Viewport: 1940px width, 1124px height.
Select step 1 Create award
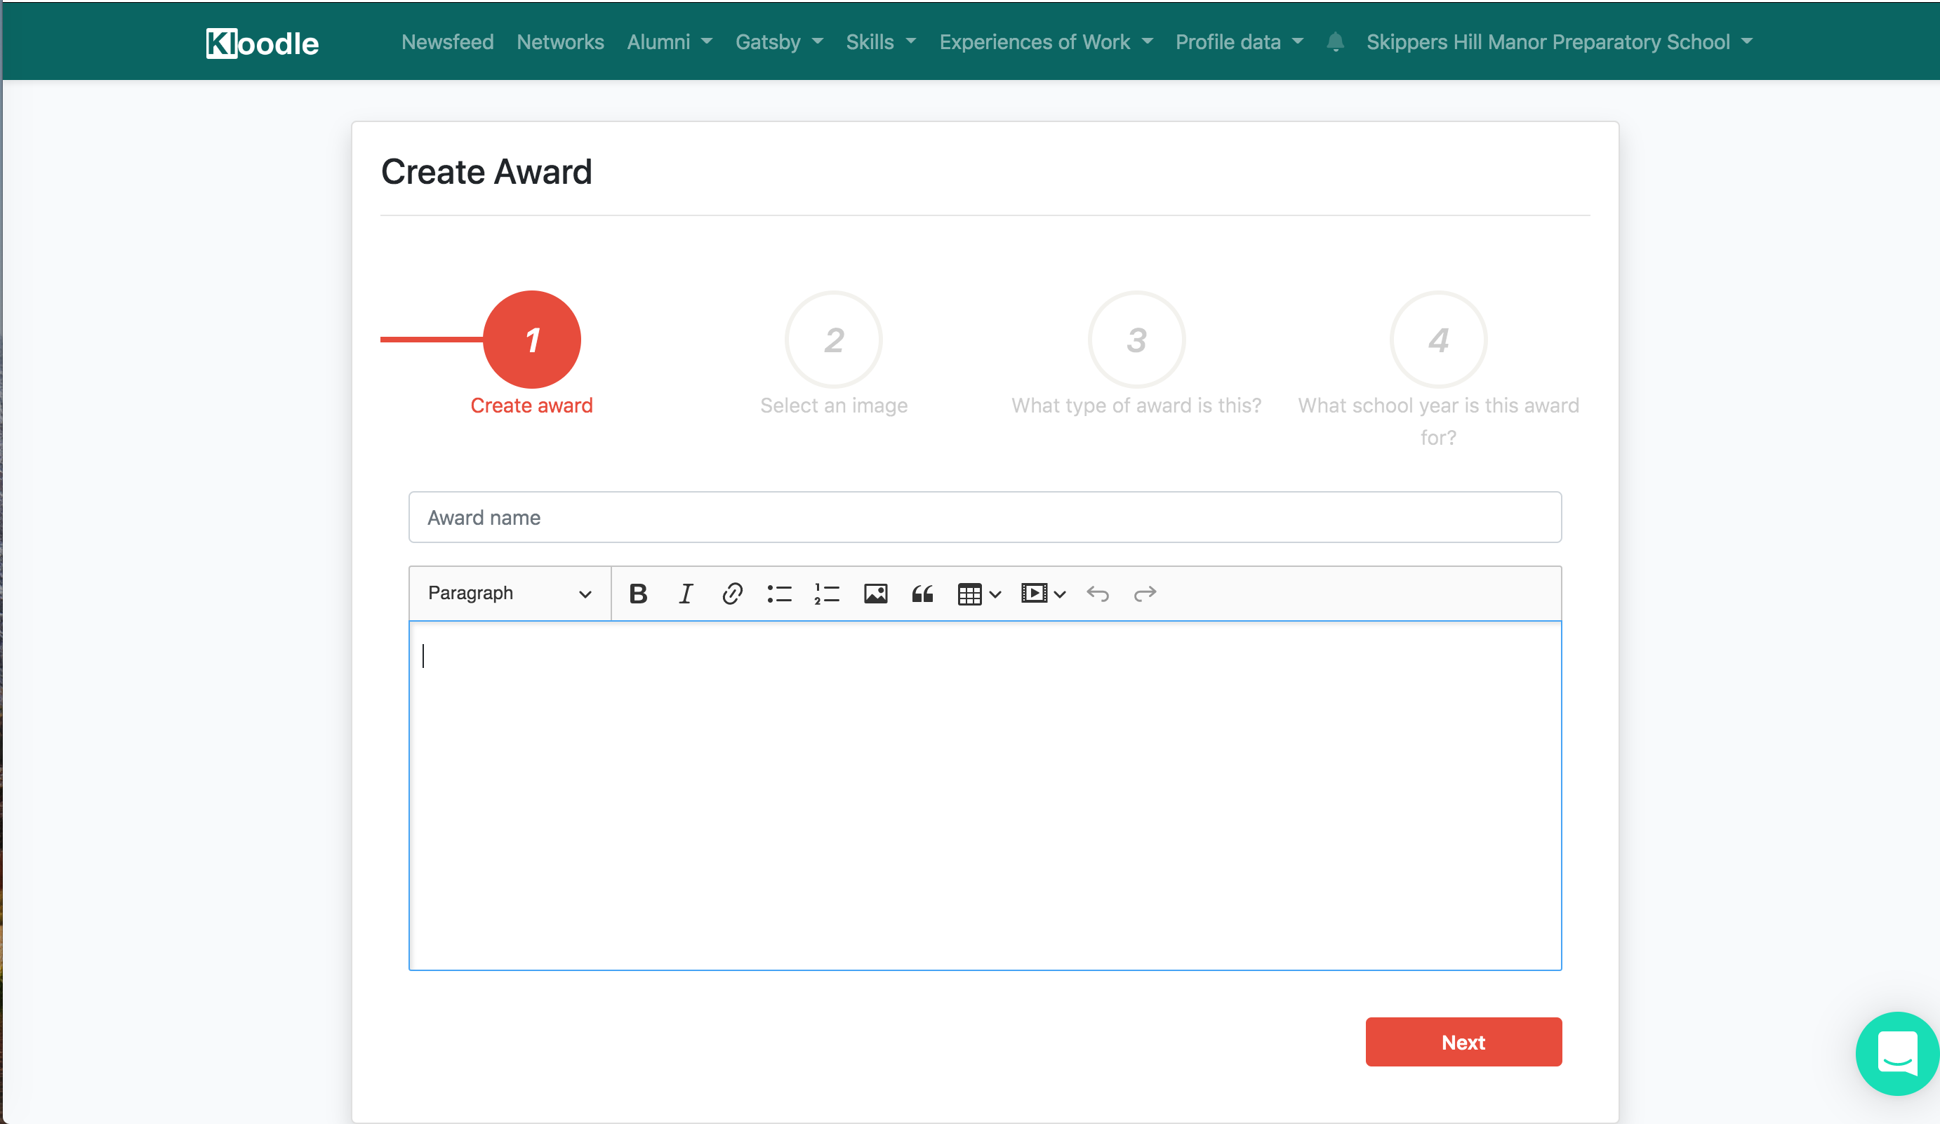(532, 340)
